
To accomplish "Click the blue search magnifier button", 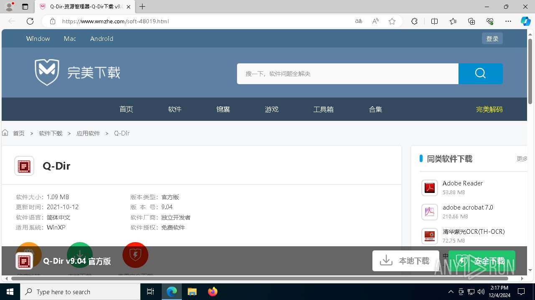I will coord(481,74).
